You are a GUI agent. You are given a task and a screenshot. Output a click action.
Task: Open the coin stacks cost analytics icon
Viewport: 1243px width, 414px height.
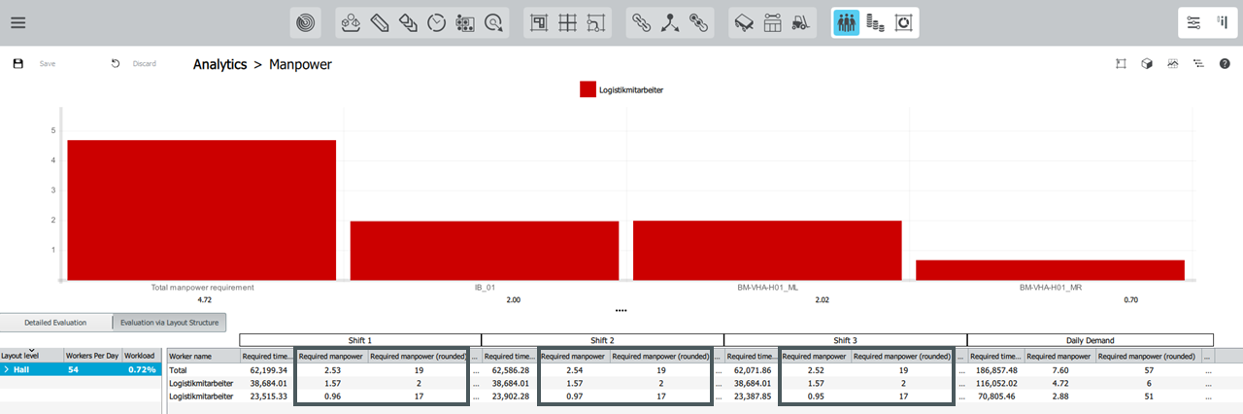(875, 22)
